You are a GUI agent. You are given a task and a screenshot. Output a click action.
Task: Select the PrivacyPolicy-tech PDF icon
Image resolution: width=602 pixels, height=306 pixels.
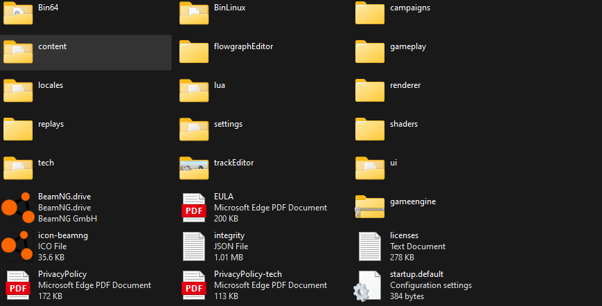click(x=194, y=285)
